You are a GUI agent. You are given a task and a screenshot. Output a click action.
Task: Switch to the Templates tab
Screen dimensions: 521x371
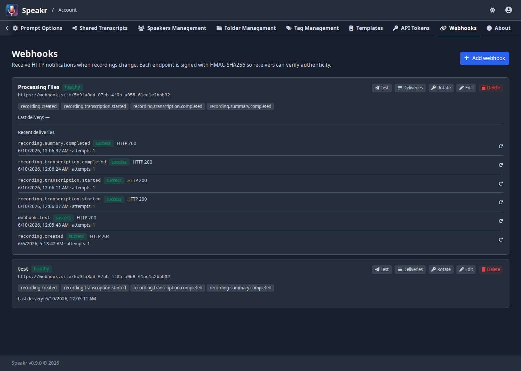click(366, 28)
